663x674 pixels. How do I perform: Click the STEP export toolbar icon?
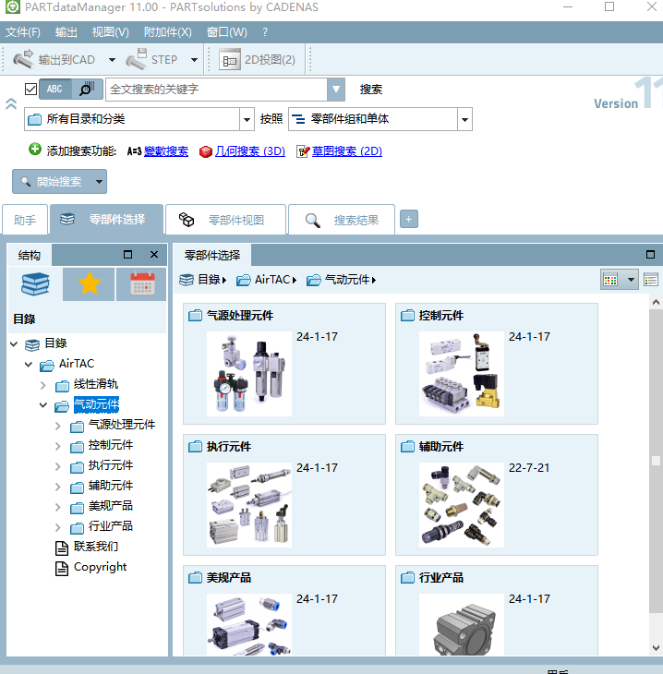pyautogui.click(x=137, y=60)
